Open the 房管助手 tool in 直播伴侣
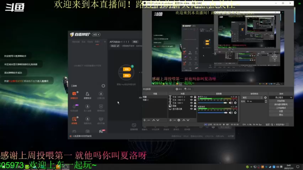303x170 pixels. point(87,95)
